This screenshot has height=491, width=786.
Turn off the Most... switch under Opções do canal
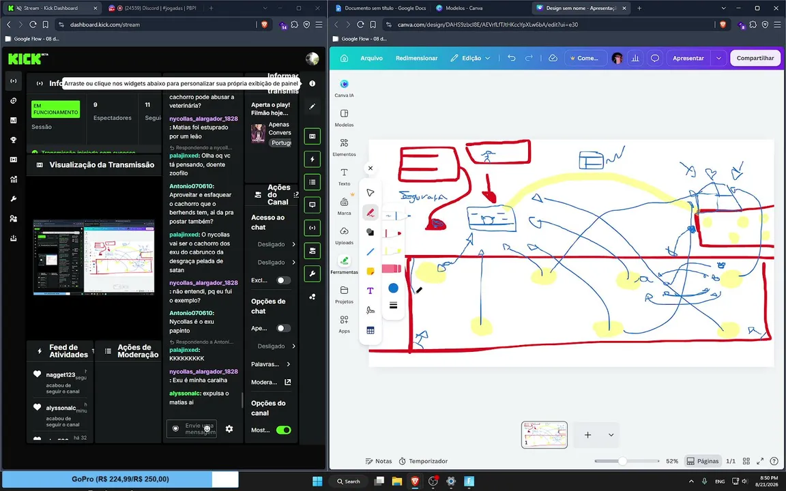point(283,430)
